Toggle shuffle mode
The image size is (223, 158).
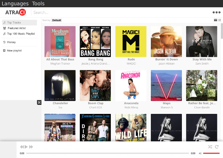(x=210, y=147)
